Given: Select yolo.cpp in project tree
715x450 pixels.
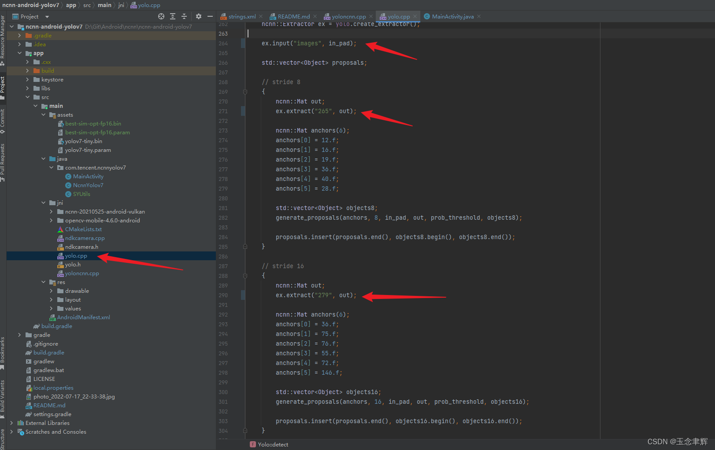Looking at the screenshot, I should [76, 256].
